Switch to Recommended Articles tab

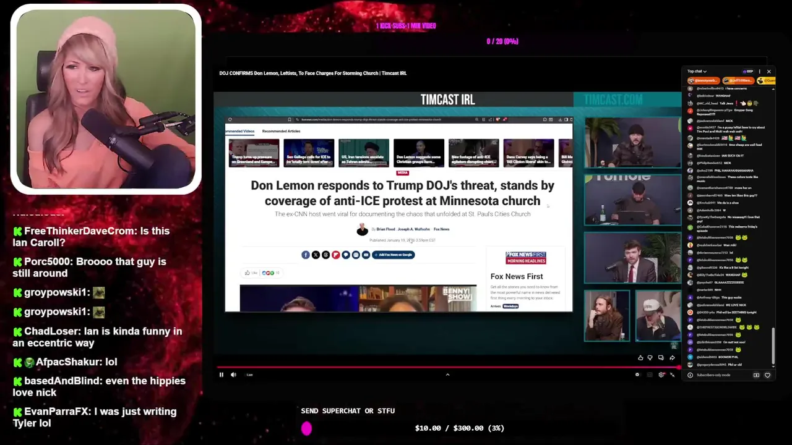click(281, 131)
